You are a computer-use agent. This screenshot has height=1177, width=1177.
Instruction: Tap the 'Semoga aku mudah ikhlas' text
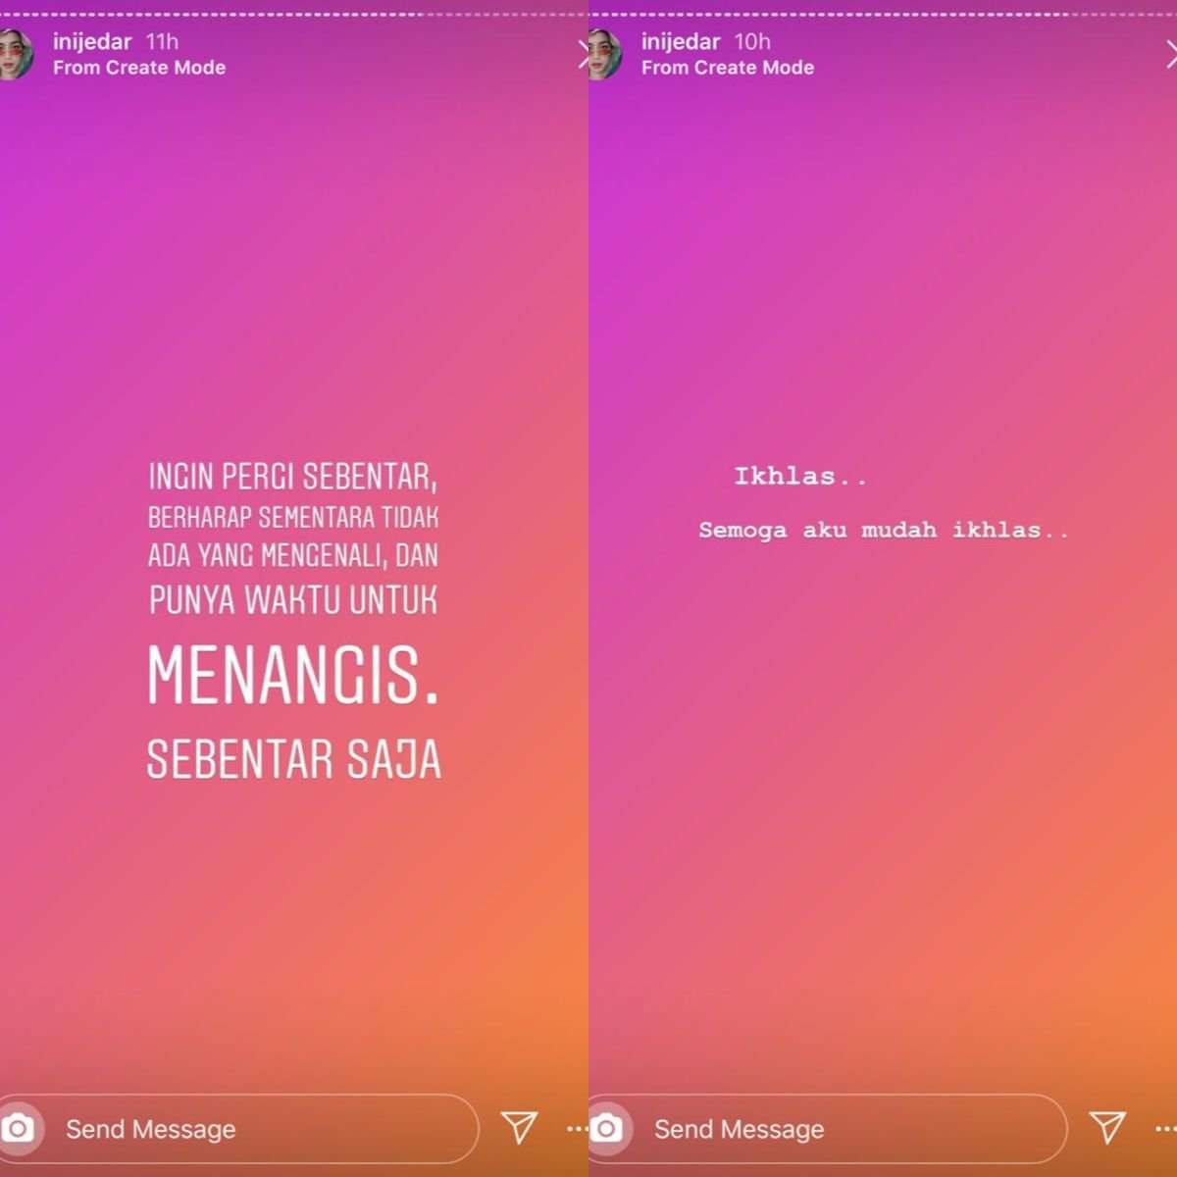coord(883,531)
